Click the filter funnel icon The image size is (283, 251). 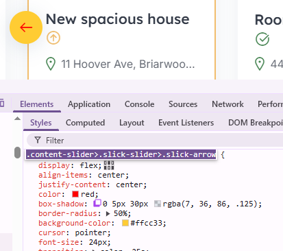coord(38,140)
